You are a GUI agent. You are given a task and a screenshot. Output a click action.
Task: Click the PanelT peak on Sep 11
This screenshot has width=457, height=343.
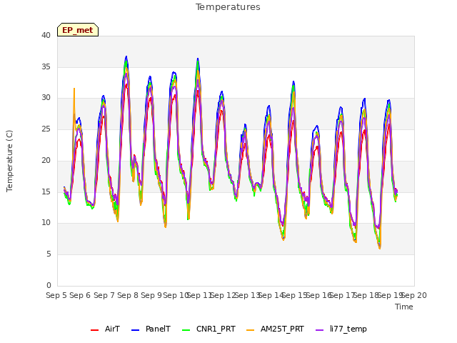coord(198,59)
